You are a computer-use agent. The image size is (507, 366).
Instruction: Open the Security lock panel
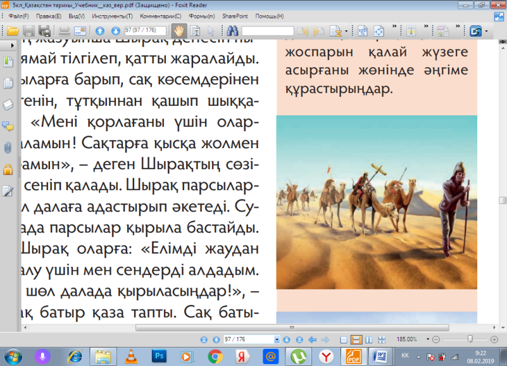tap(8, 170)
